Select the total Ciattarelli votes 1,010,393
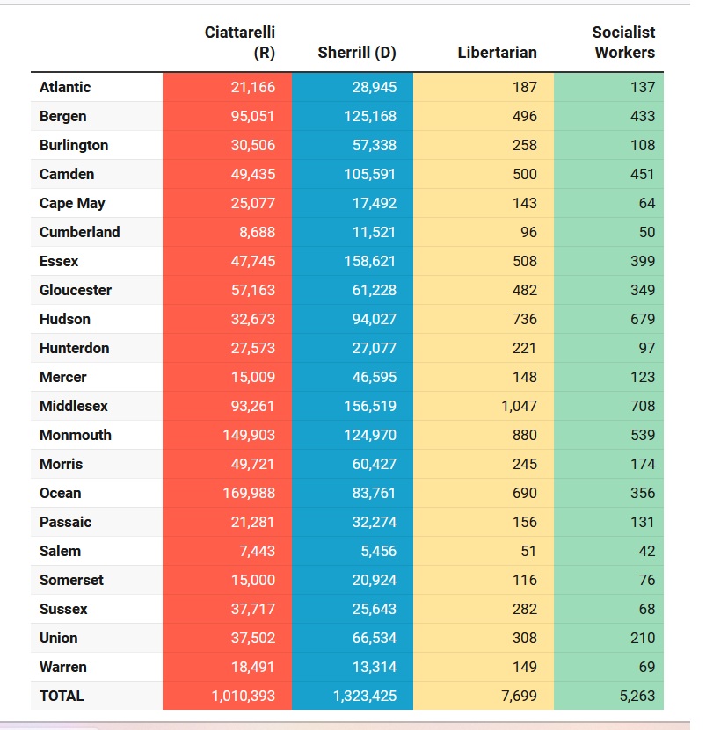The height and width of the screenshot is (730, 706). click(244, 696)
